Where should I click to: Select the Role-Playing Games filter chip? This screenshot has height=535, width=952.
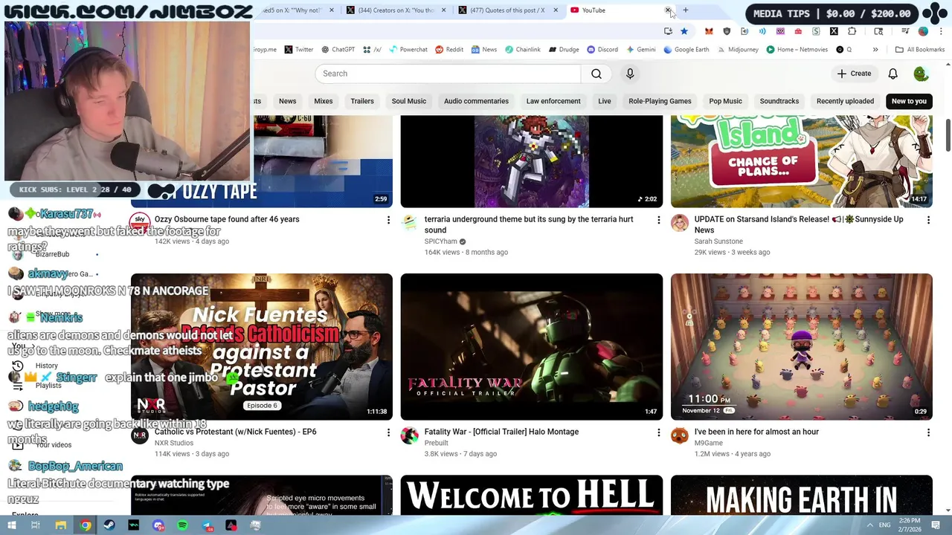660,101
